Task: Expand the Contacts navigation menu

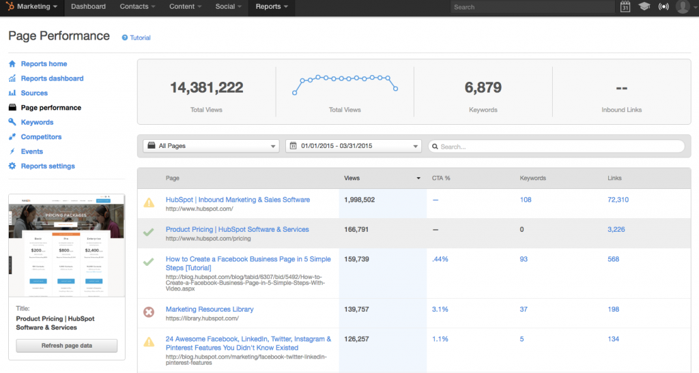Action: 137,7
